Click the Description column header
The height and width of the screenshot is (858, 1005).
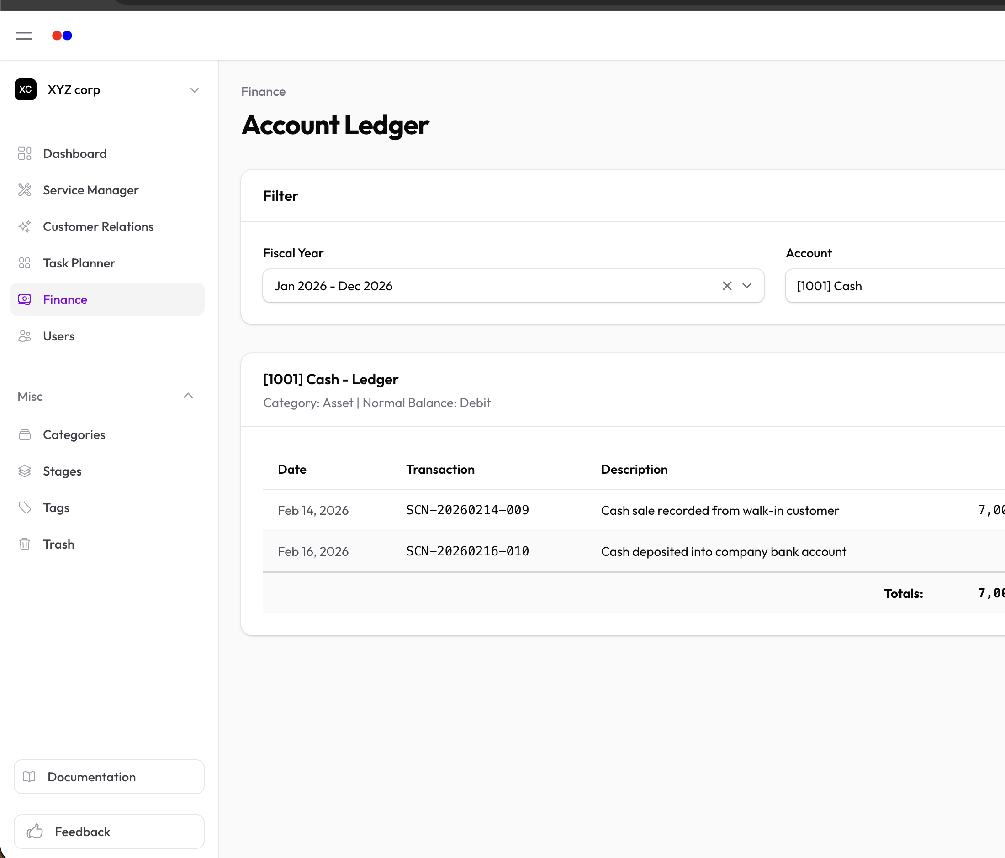pyautogui.click(x=635, y=470)
